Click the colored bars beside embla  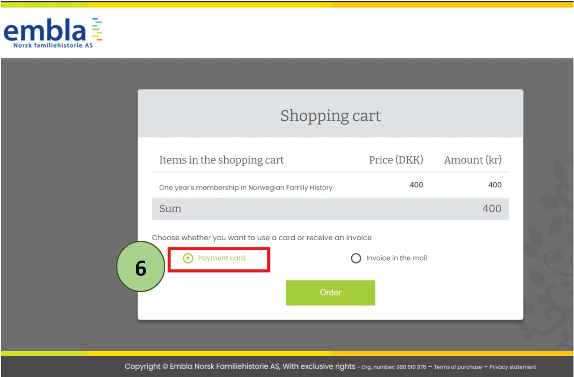pos(97,29)
